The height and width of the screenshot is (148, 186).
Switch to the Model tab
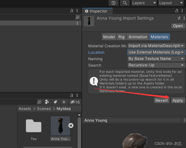(x=109, y=37)
